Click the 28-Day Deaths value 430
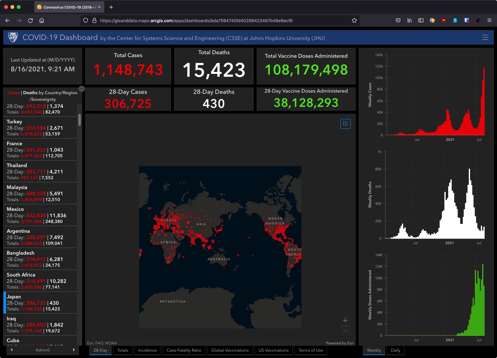This screenshot has height=358, width=497. (x=214, y=103)
